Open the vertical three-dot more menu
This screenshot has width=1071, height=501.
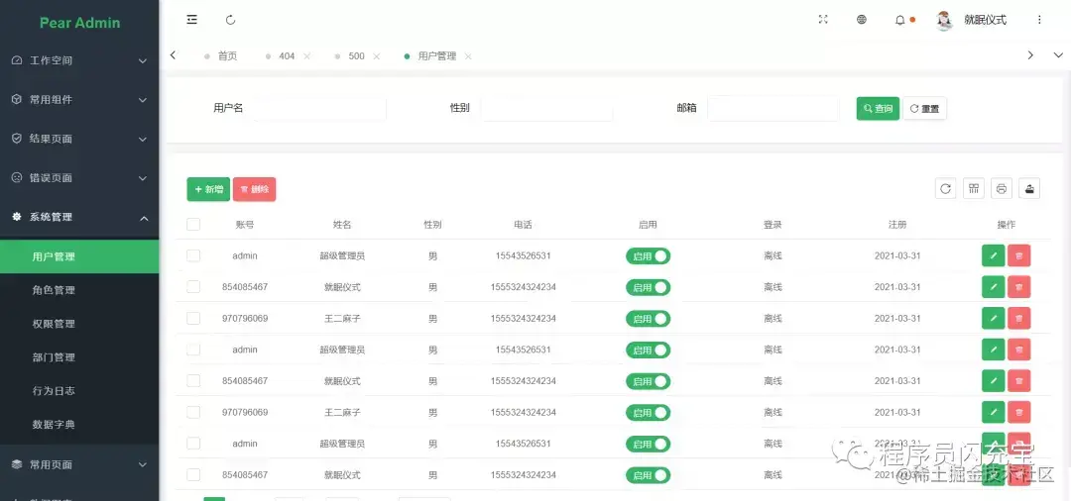1039,20
